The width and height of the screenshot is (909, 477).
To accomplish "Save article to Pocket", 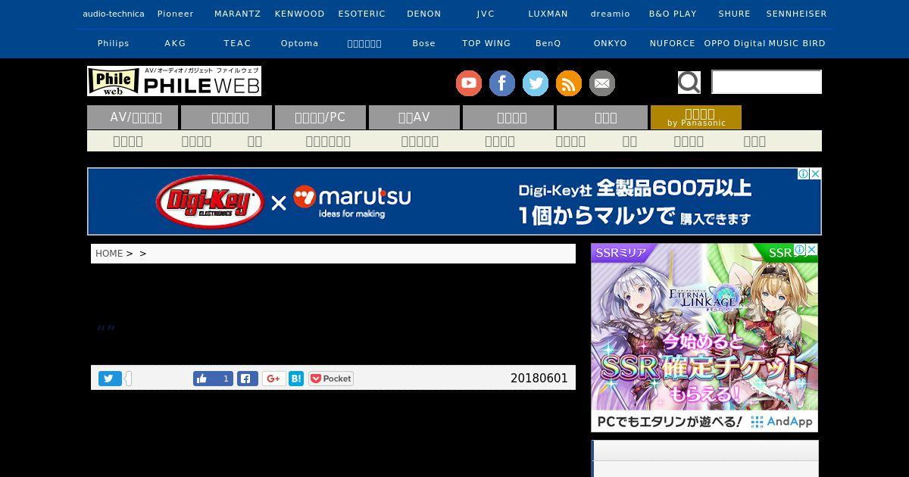I will (x=331, y=379).
